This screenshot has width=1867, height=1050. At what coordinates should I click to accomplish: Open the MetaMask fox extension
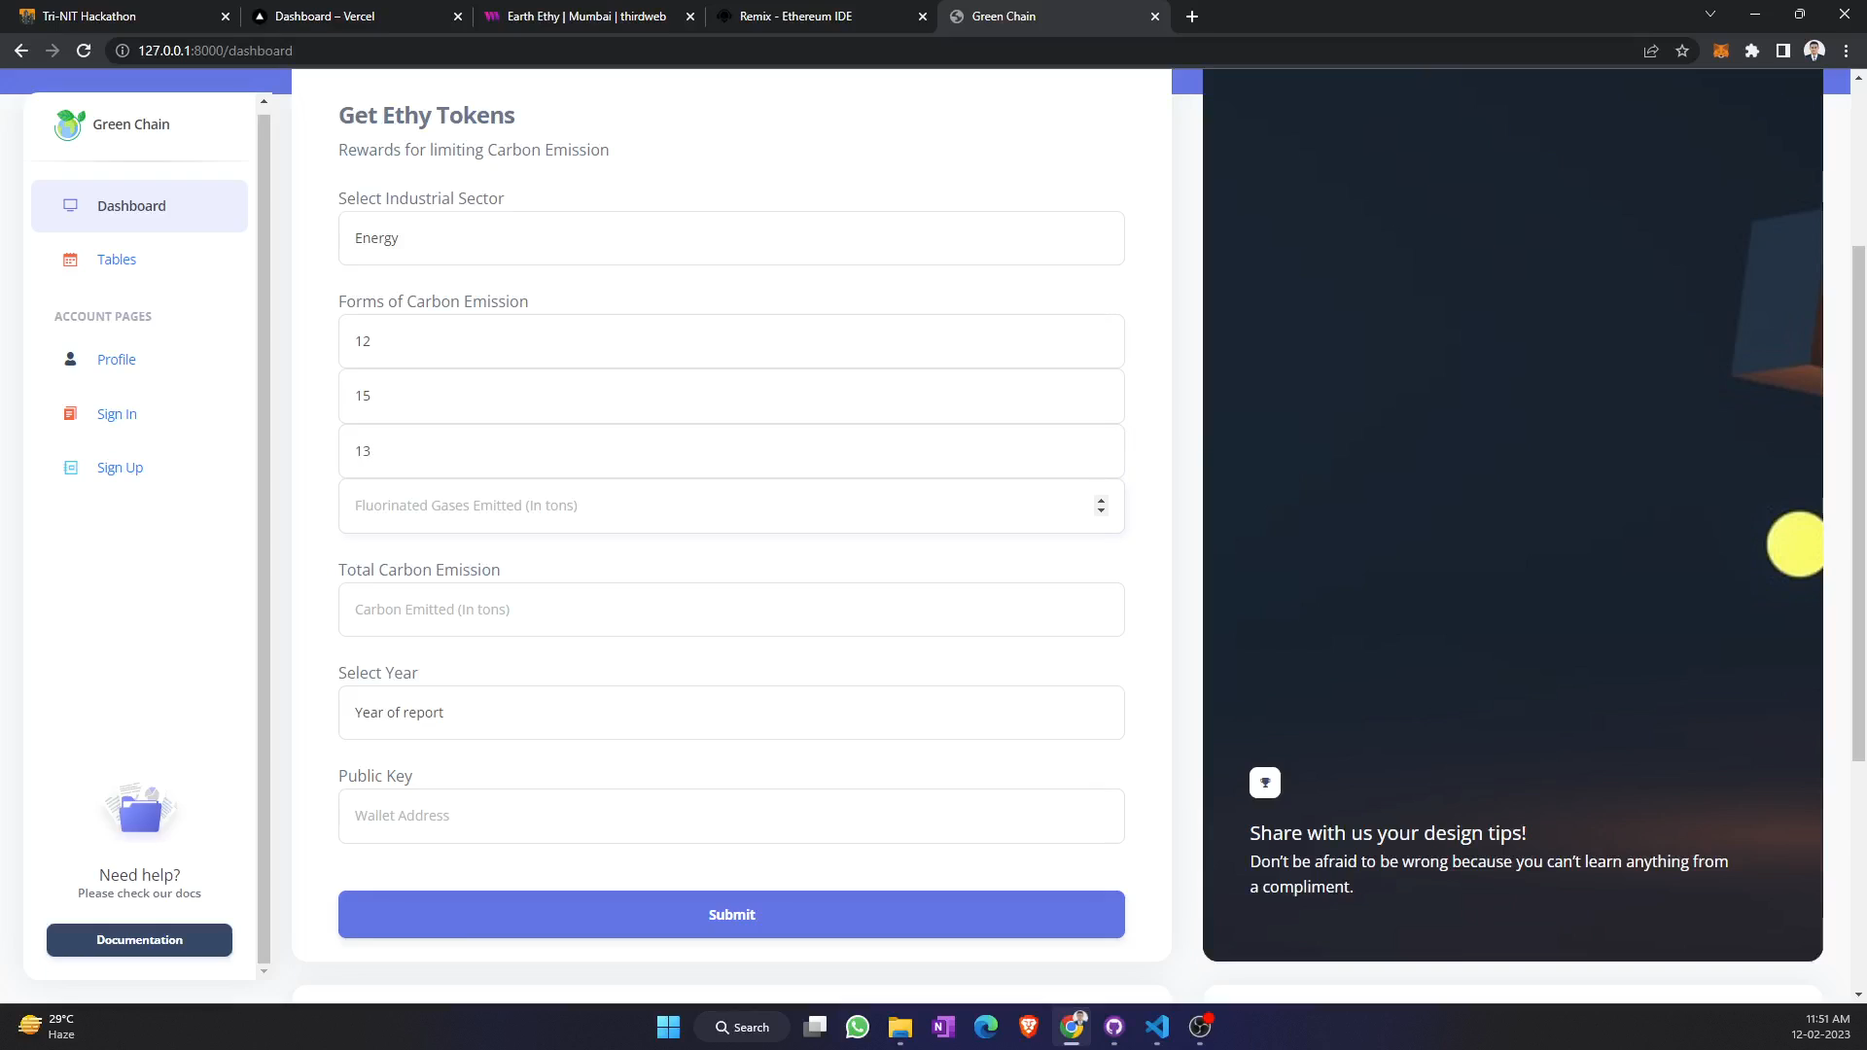(1720, 51)
